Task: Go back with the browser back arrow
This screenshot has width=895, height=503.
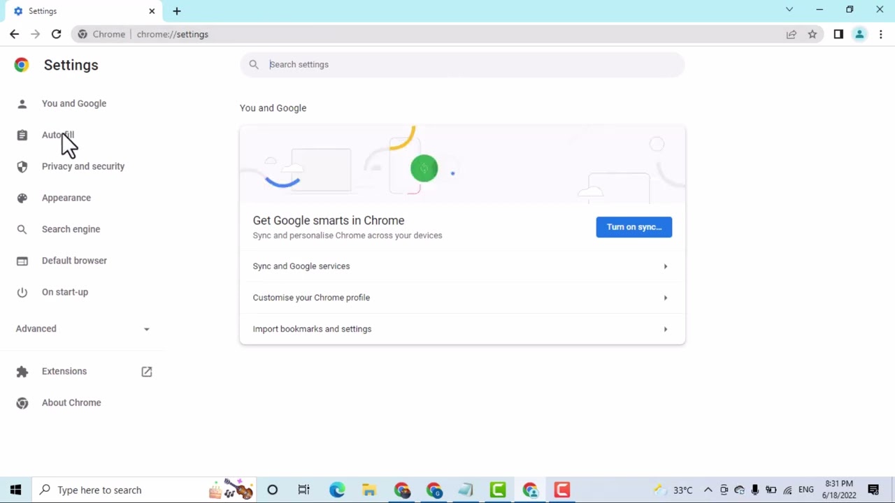Action: tap(14, 34)
